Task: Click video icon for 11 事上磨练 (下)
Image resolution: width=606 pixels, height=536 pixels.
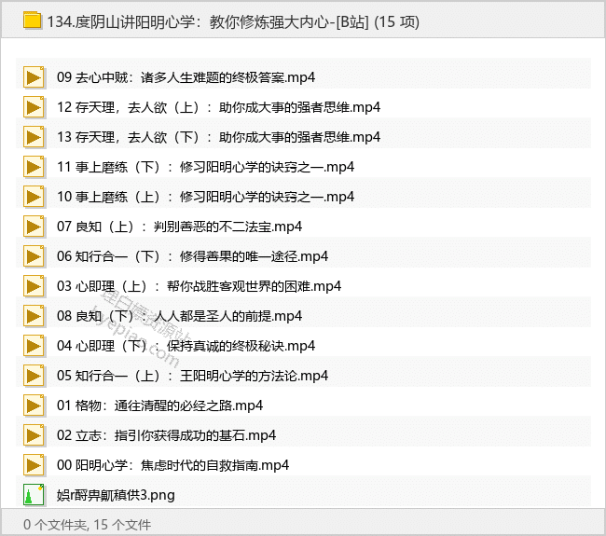Action: tap(34, 167)
